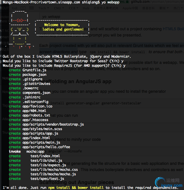Viewport: 184px width, 190px height.
Task: Click 'create .bowerrc' output line
Action: pos(24,88)
